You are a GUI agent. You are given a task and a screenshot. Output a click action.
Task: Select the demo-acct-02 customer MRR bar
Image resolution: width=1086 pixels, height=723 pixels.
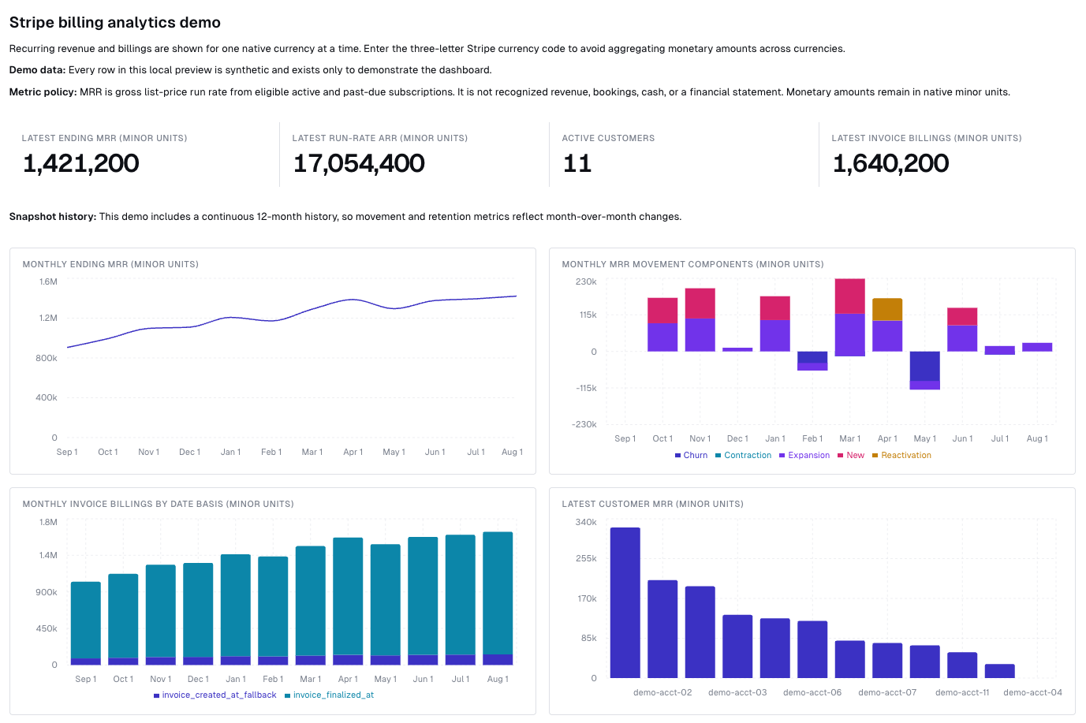[662, 629]
